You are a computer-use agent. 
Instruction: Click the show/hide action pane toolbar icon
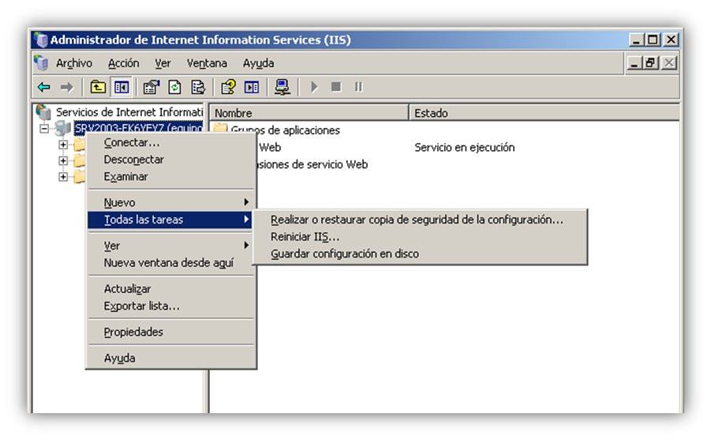252,87
